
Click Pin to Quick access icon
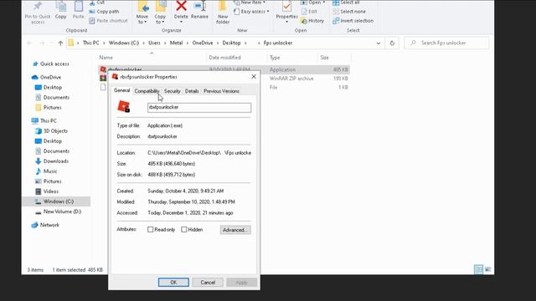[38, 6]
